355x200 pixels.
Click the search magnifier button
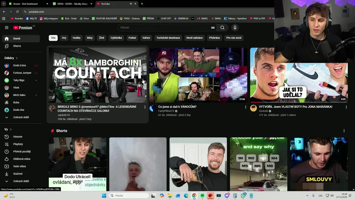222,27
